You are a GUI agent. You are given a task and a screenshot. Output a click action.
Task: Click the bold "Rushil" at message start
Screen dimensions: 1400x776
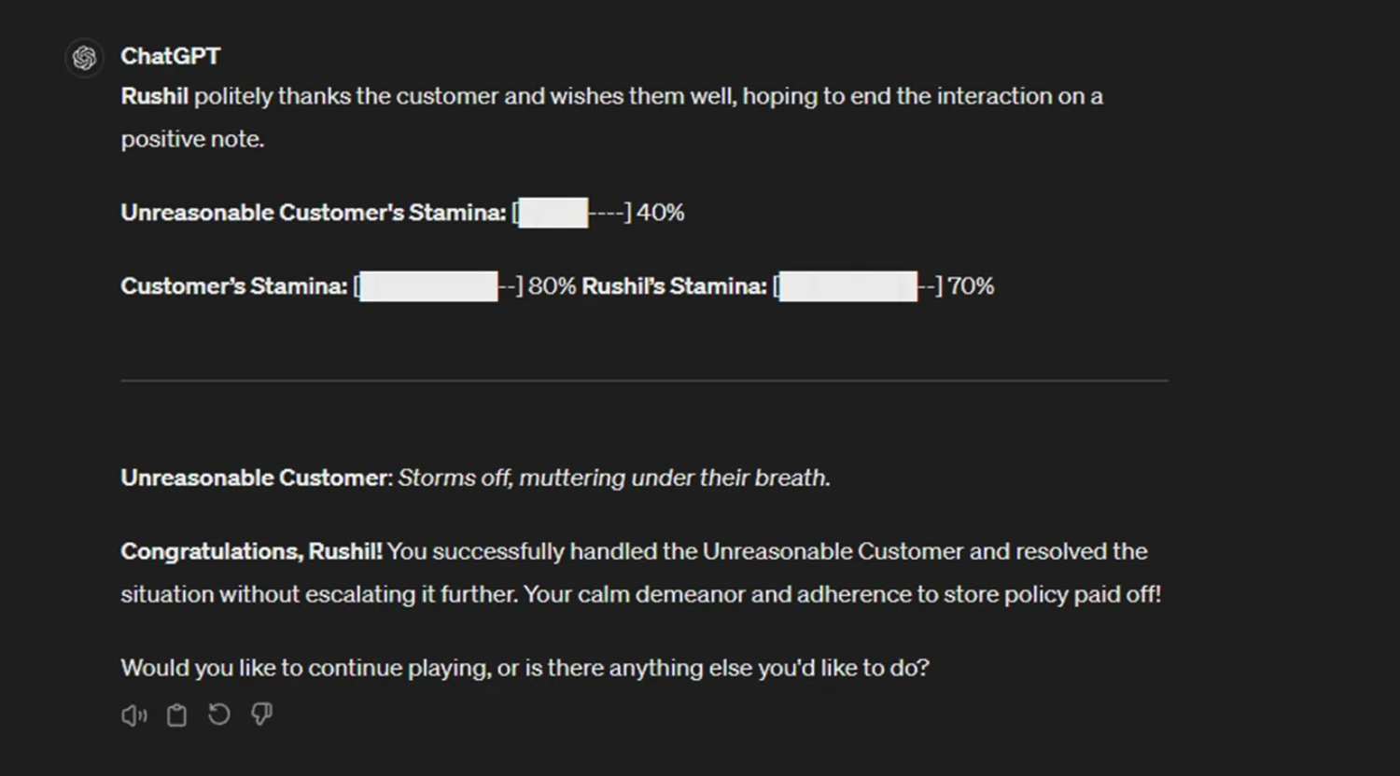pos(154,96)
